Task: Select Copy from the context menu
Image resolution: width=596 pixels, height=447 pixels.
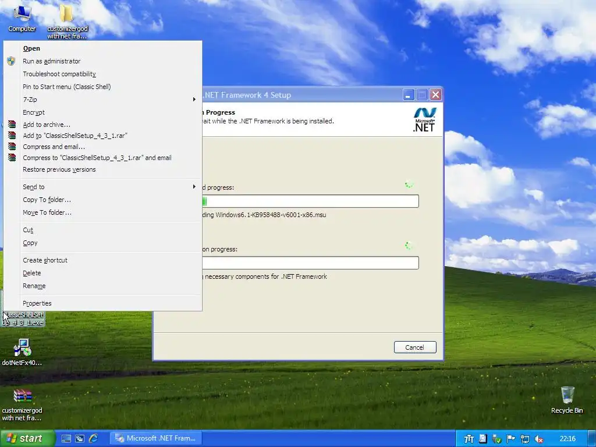Action: tap(102, 243)
